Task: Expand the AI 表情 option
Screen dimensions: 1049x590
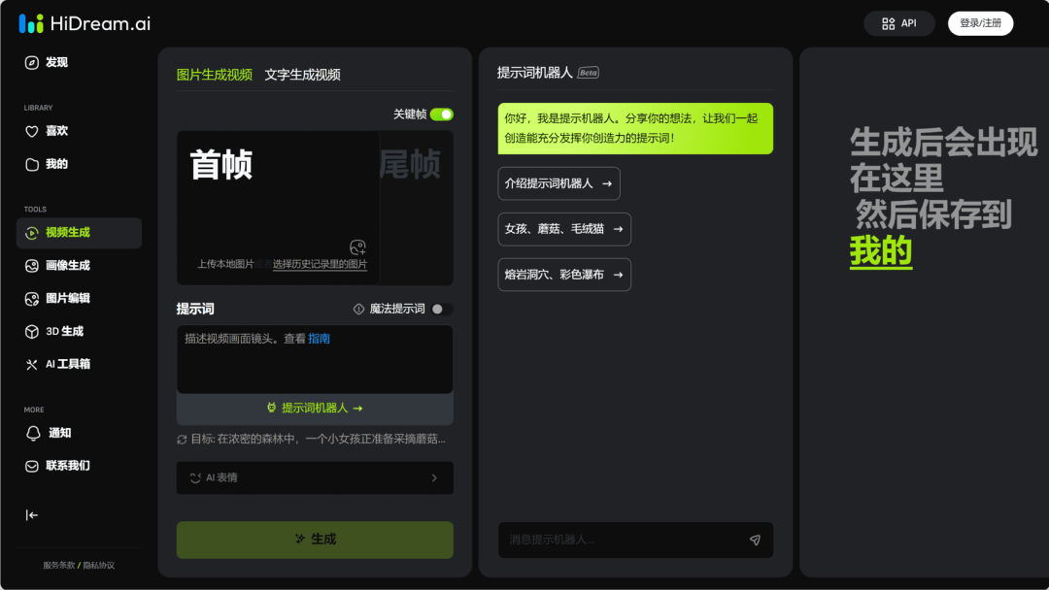Action: point(315,477)
